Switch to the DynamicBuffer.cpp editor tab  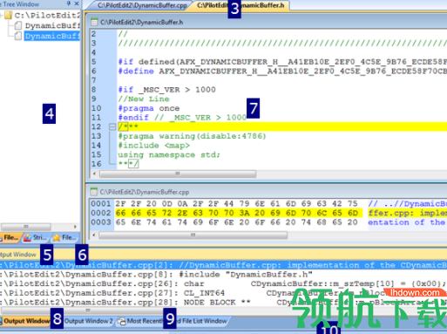(x=142, y=5)
